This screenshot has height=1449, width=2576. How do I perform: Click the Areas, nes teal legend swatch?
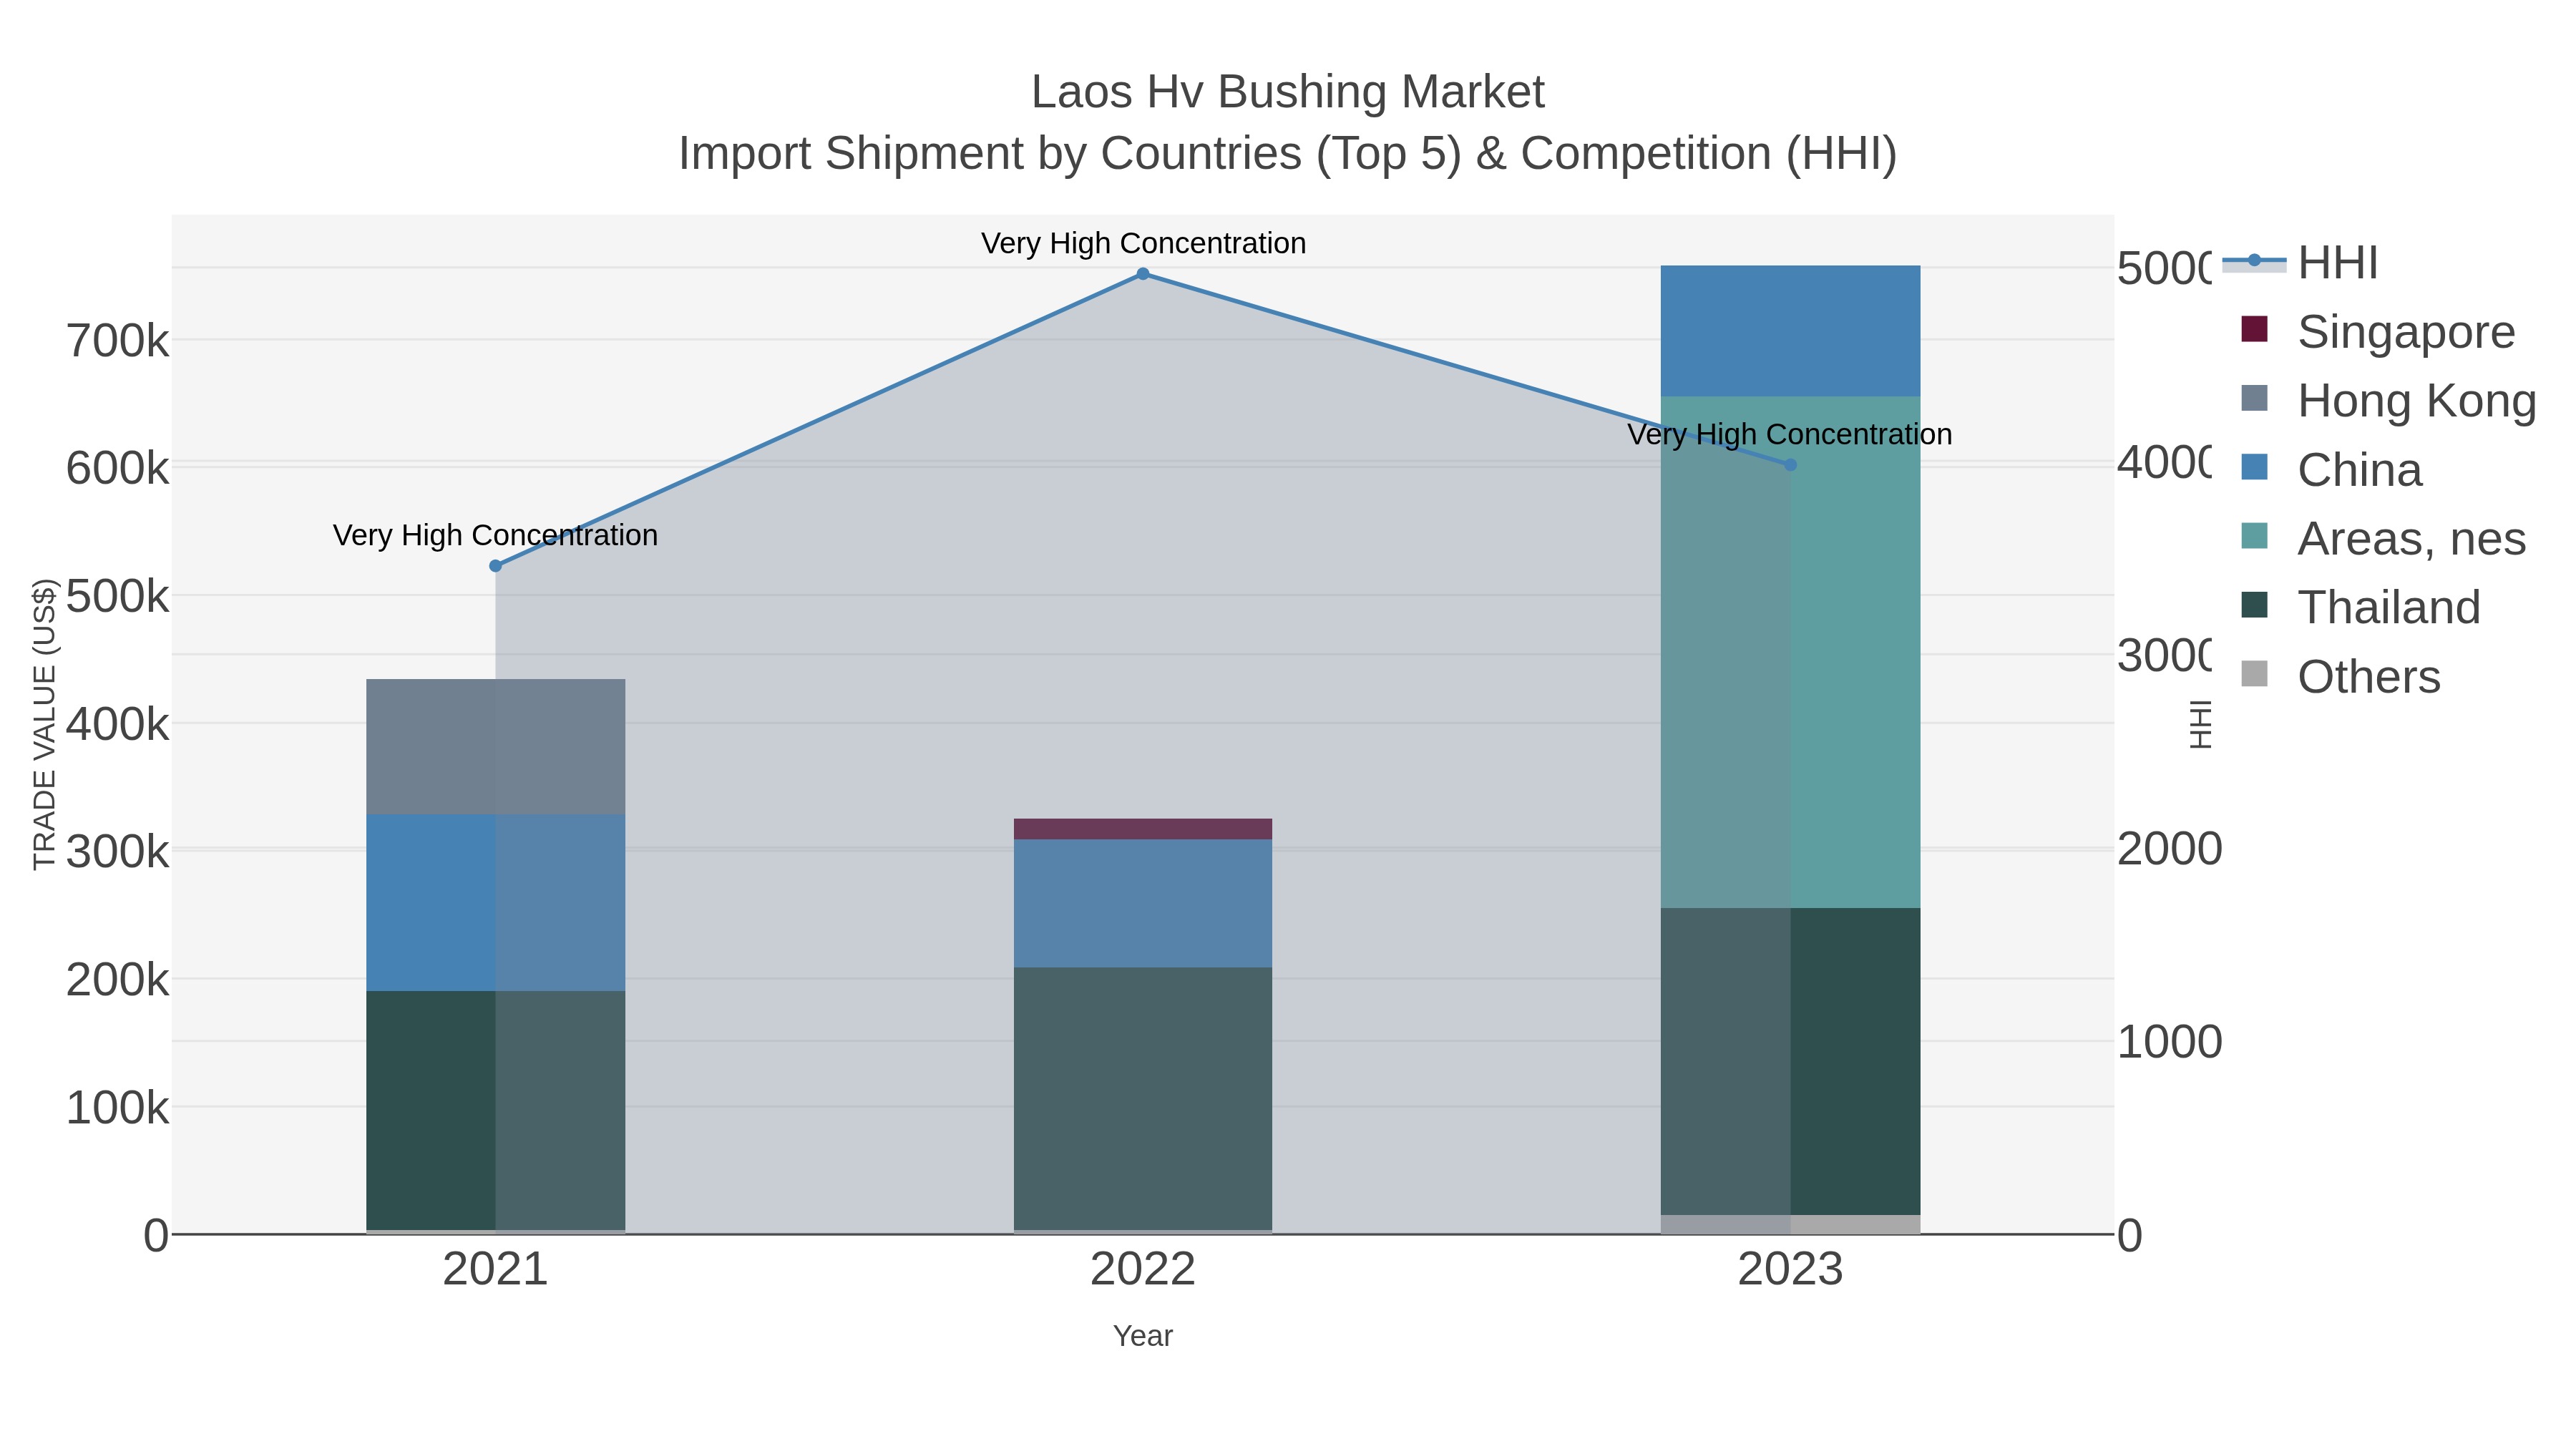[x=2254, y=536]
